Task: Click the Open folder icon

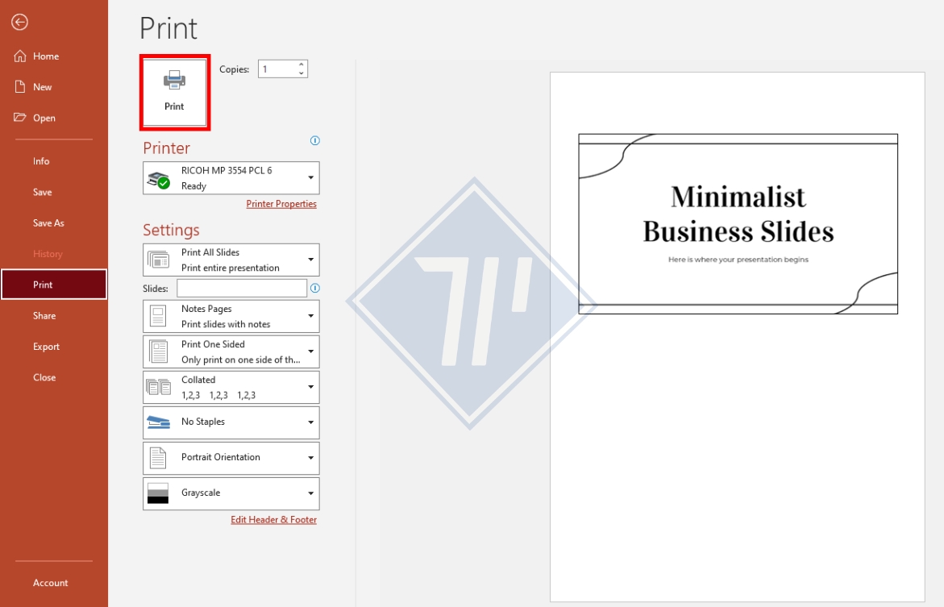Action: (20, 118)
